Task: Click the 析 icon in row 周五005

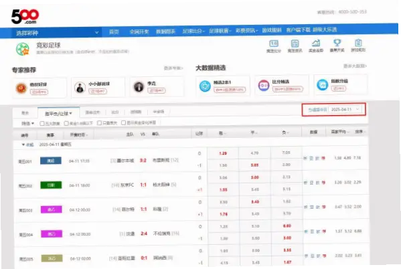Action: 306,256
